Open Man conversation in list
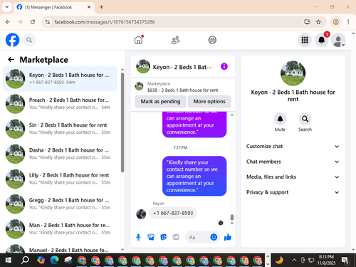Screen dimensions: 356x267 (x=60, y=229)
